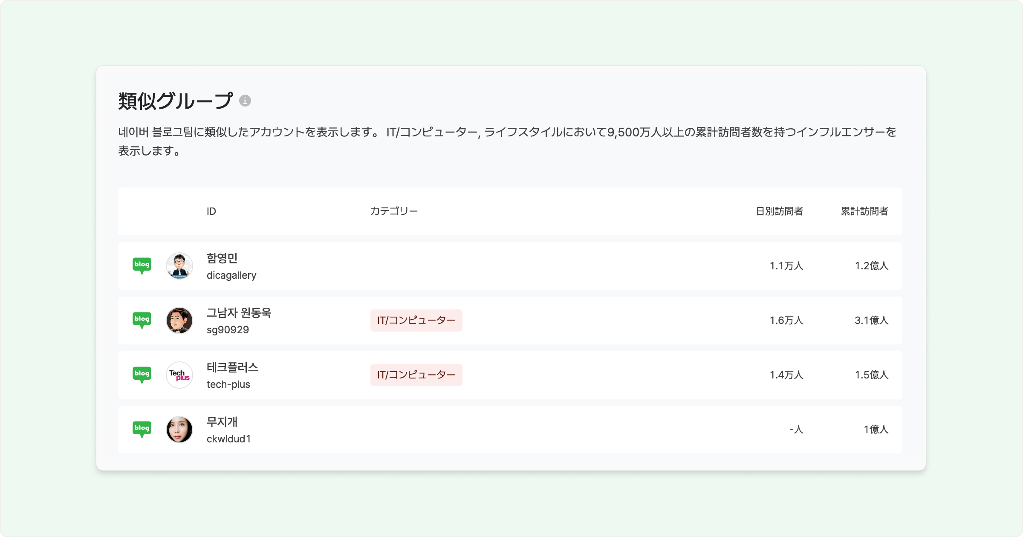Select the IT/コンピューター tag for sg90929
The height and width of the screenshot is (537, 1023).
click(416, 320)
